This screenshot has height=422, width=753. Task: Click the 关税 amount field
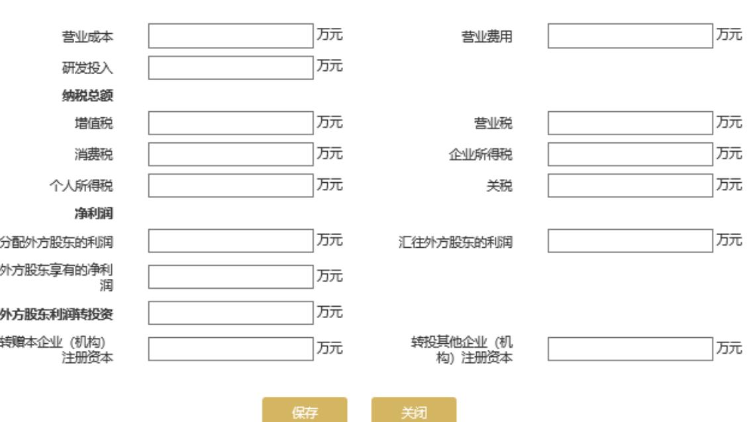(x=630, y=185)
